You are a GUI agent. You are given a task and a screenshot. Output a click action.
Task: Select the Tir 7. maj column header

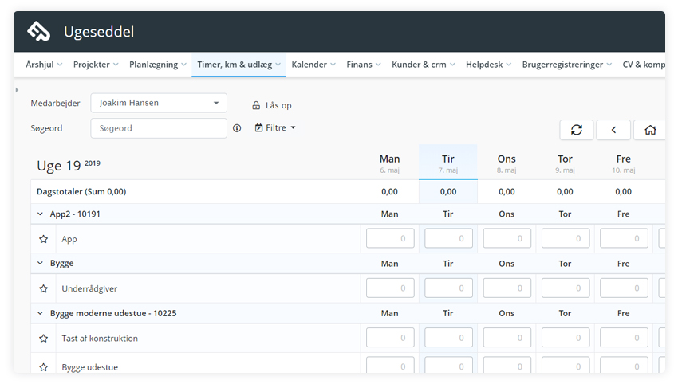(448, 163)
